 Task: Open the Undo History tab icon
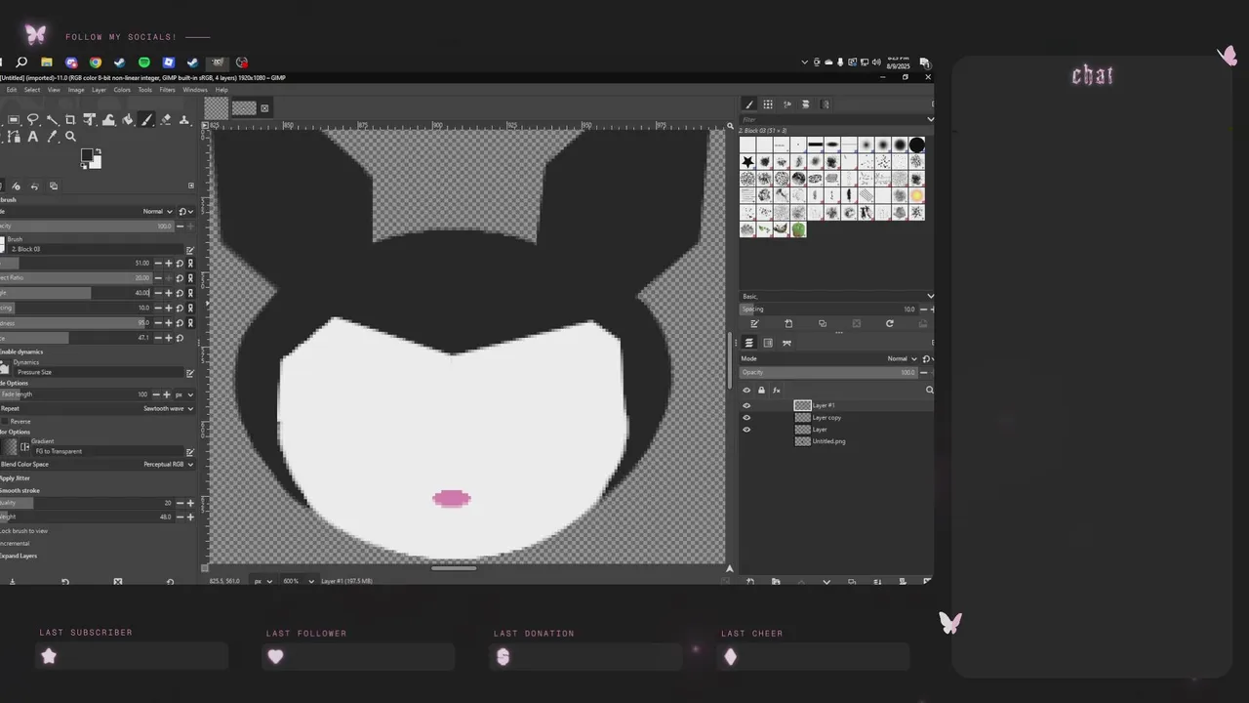pos(35,186)
